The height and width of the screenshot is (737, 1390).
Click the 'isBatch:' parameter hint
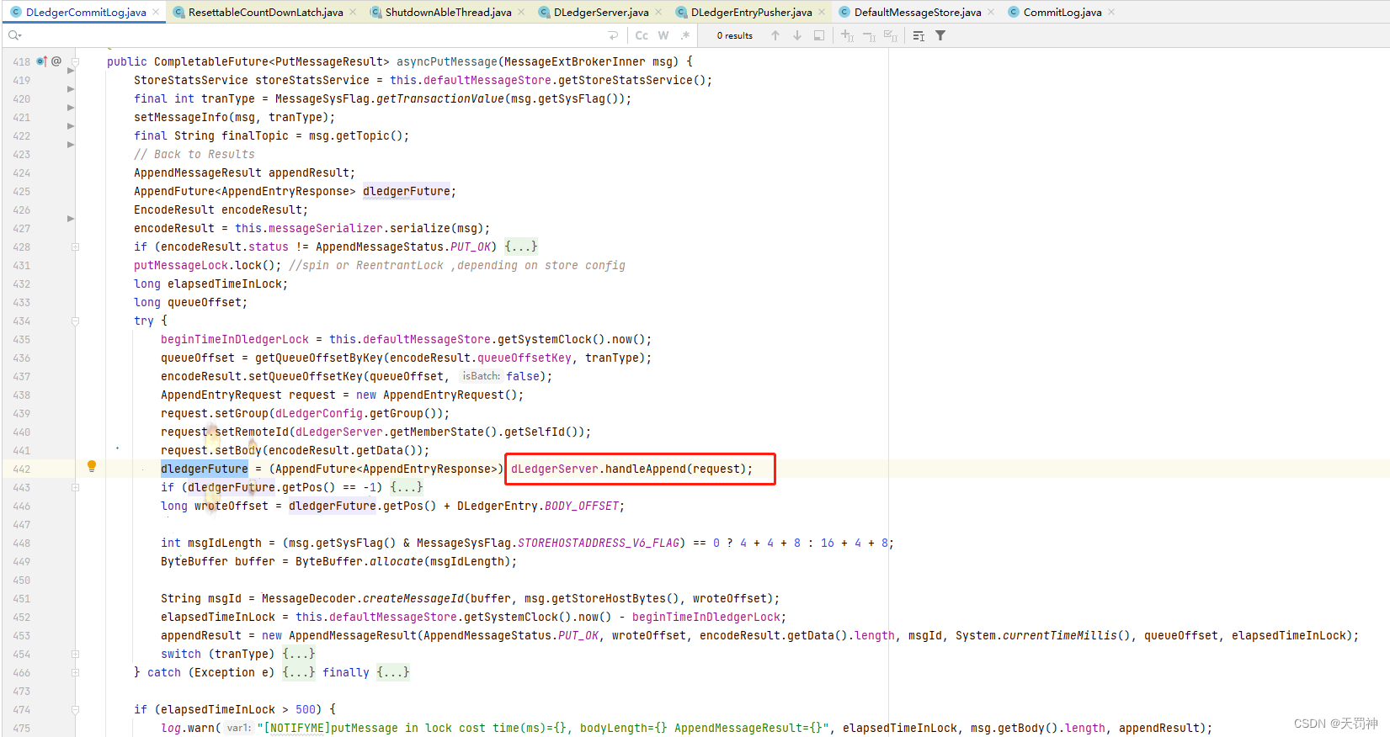click(x=481, y=376)
